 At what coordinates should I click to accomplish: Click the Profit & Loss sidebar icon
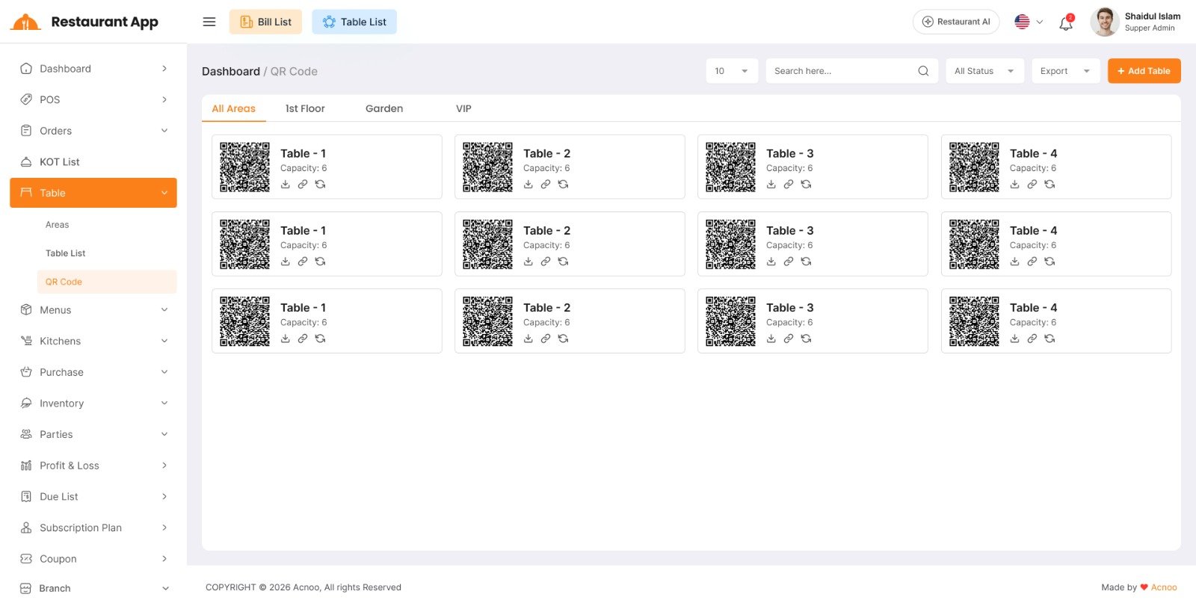(x=26, y=466)
